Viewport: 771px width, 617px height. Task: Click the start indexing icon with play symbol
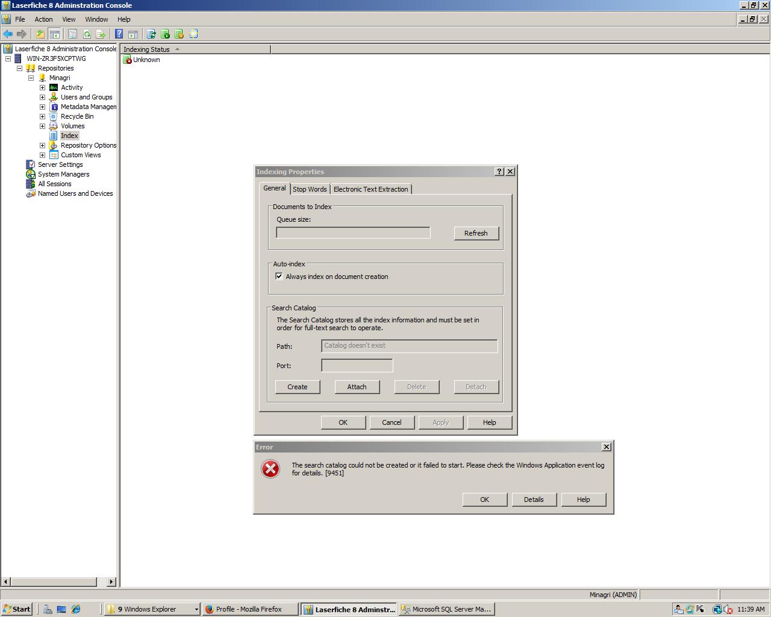tap(165, 34)
